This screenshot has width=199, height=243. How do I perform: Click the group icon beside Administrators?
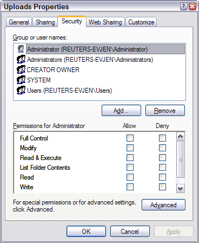pos(21,59)
